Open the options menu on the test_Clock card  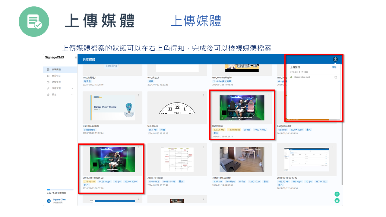[x=203, y=95]
